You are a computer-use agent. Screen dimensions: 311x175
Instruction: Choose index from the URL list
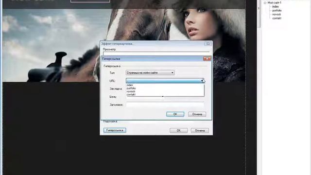pyautogui.click(x=130, y=85)
